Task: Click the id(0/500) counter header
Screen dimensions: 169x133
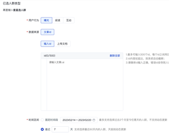Action: [x=50, y=56]
